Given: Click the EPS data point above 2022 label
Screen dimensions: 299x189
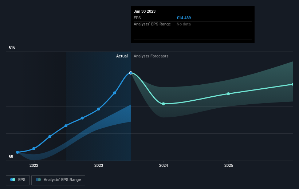Looking at the screenshot, I should point(34,149).
